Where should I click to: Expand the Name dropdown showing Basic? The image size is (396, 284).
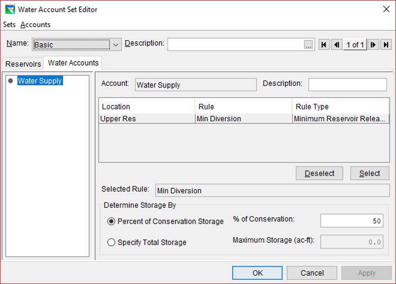pyautogui.click(x=115, y=45)
